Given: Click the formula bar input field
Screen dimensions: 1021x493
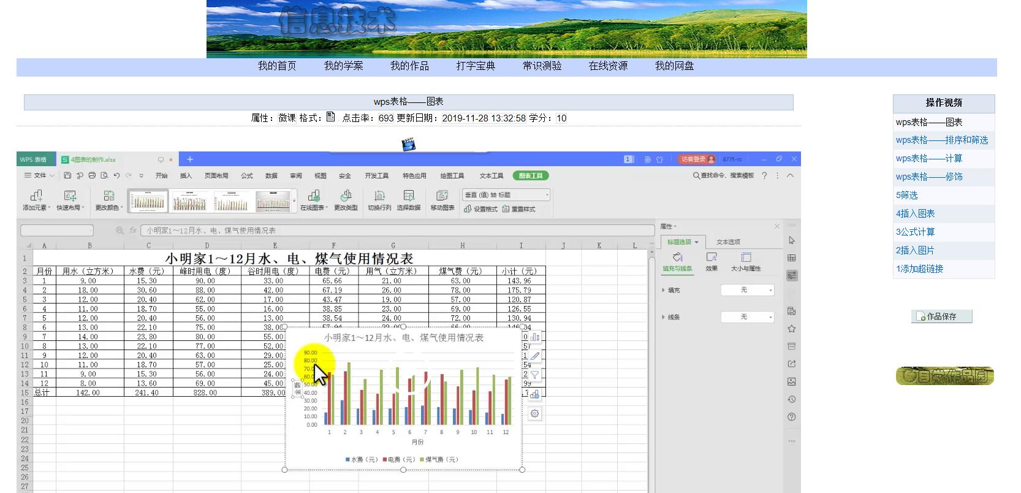Looking at the screenshot, I should [x=398, y=231].
